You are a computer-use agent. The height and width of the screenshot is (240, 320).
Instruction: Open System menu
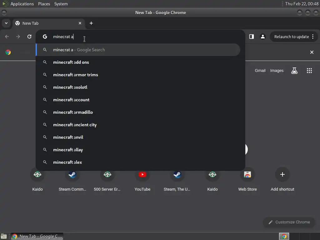click(61, 4)
